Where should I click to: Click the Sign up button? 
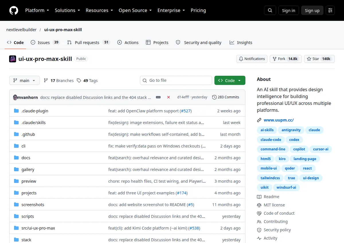(312, 10)
